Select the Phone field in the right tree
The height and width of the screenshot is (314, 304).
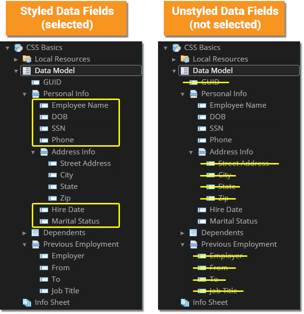(x=220, y=140)
